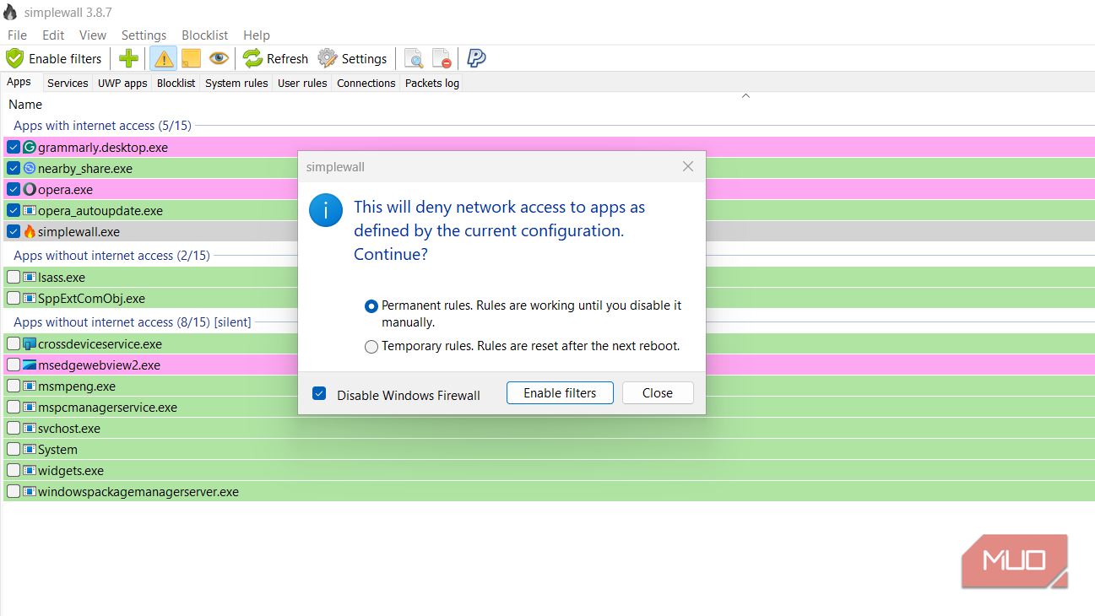
Task: Click the Refresh arrows icon
Action: (253, 58)
